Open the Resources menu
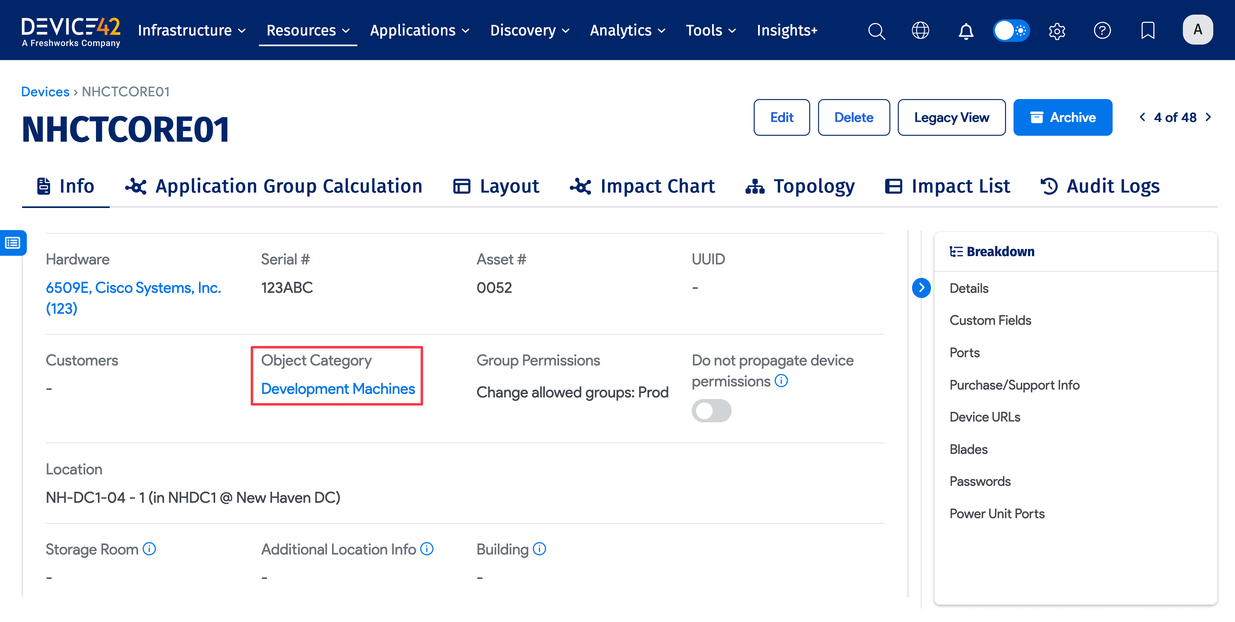The image size is (1235, 622). (x=307, y=30)
